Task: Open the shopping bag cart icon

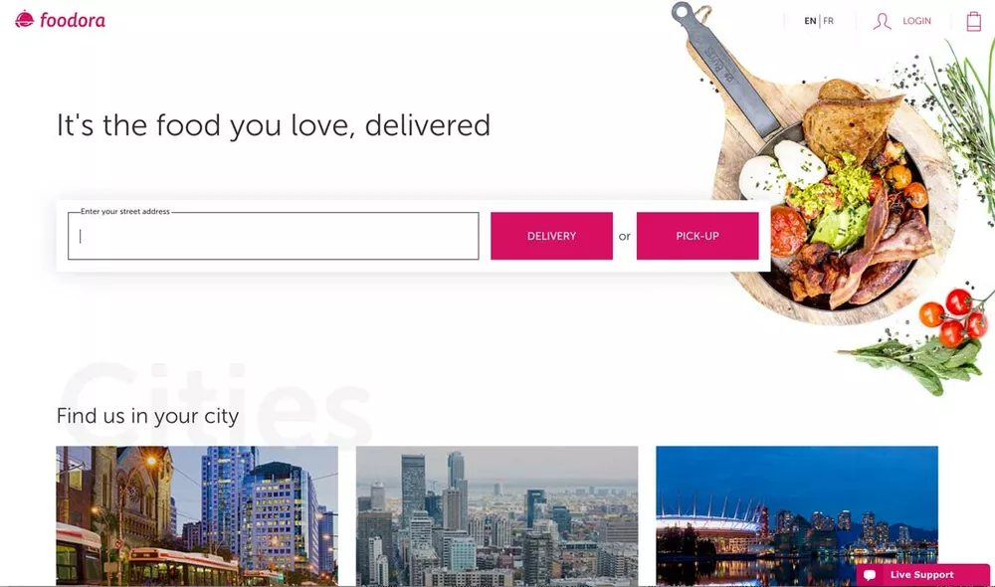Action: coord(973,21)
